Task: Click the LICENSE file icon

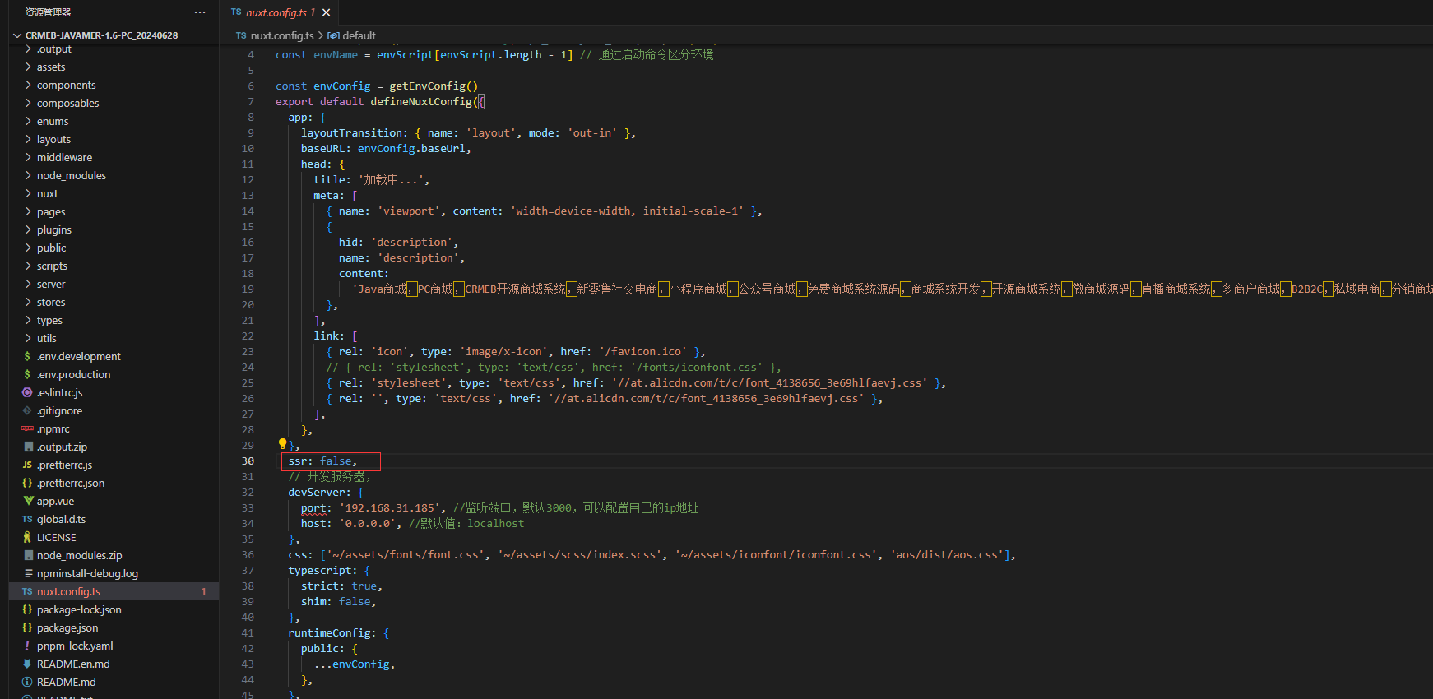Action: [27, 537]
